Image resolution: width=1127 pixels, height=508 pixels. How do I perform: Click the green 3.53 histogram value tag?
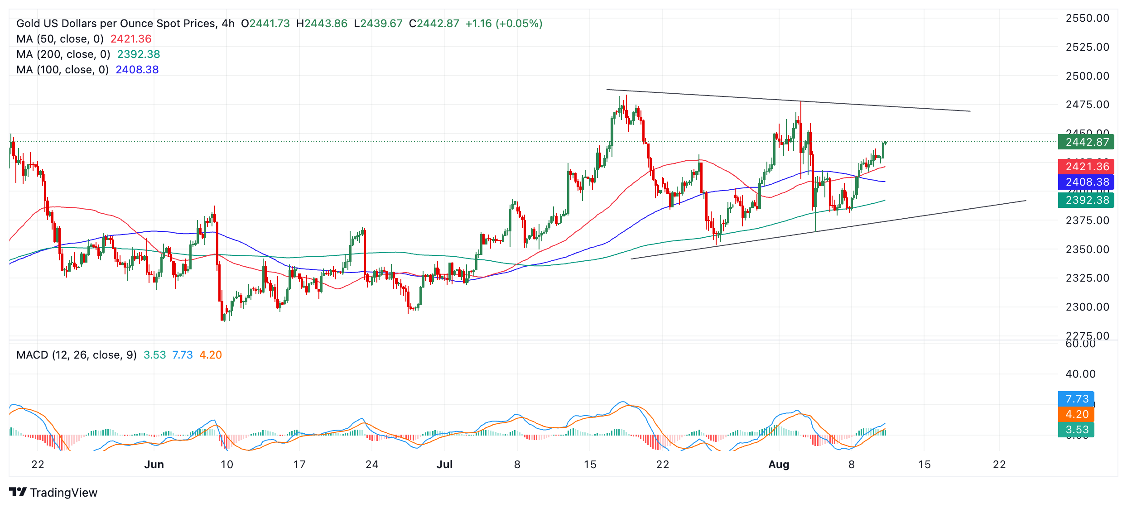point(1076,430)
